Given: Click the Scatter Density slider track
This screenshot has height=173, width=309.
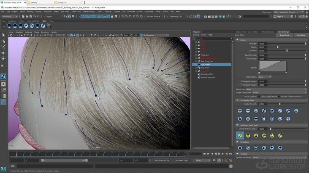Looking at the screenshot, I should (287, 104).
